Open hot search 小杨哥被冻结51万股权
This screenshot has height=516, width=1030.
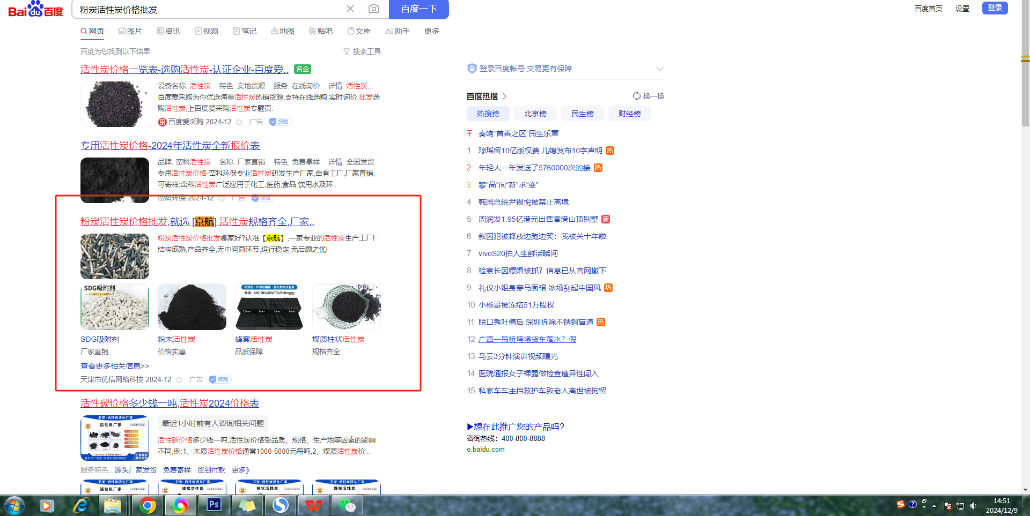[x=517, y=305]
